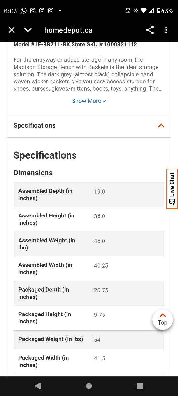Tap the WhatsApp notification icon
Image resolution: width=178 pixels, height=396 pixels.
click(x=24, y=11)
